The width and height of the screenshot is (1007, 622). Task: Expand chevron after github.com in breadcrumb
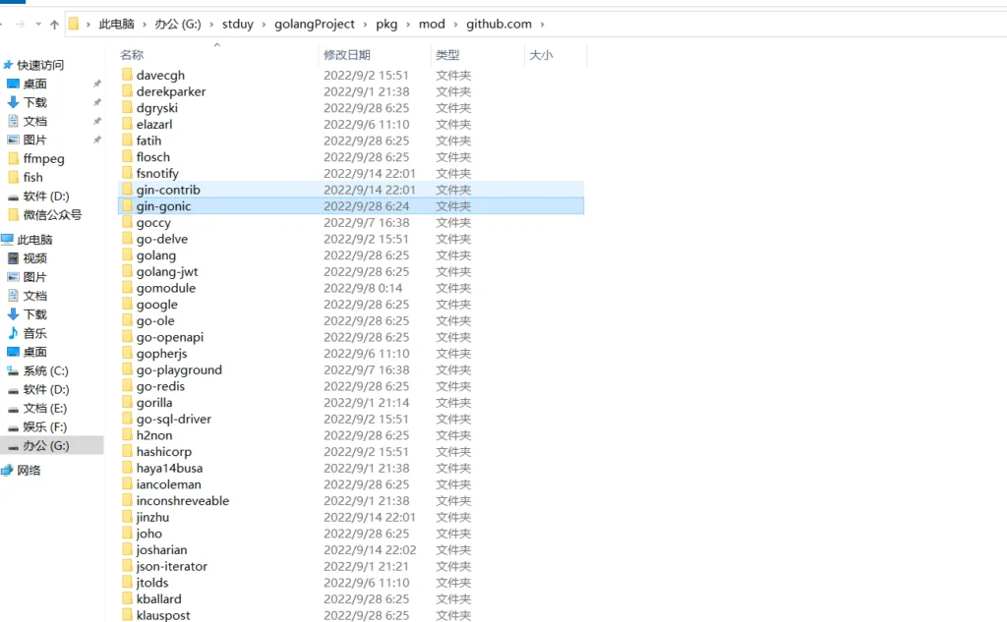pyautogui.click(x=542, y=25)
